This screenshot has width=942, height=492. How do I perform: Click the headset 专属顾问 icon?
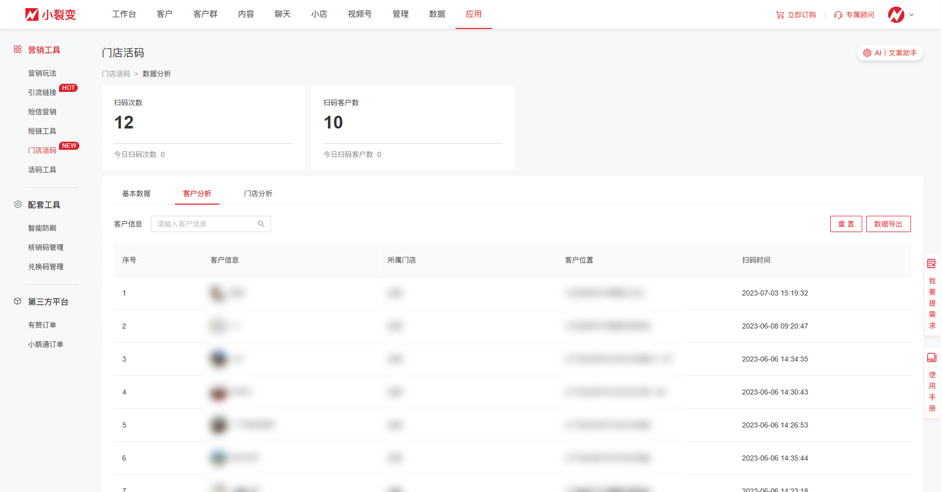tap(838, 15)
